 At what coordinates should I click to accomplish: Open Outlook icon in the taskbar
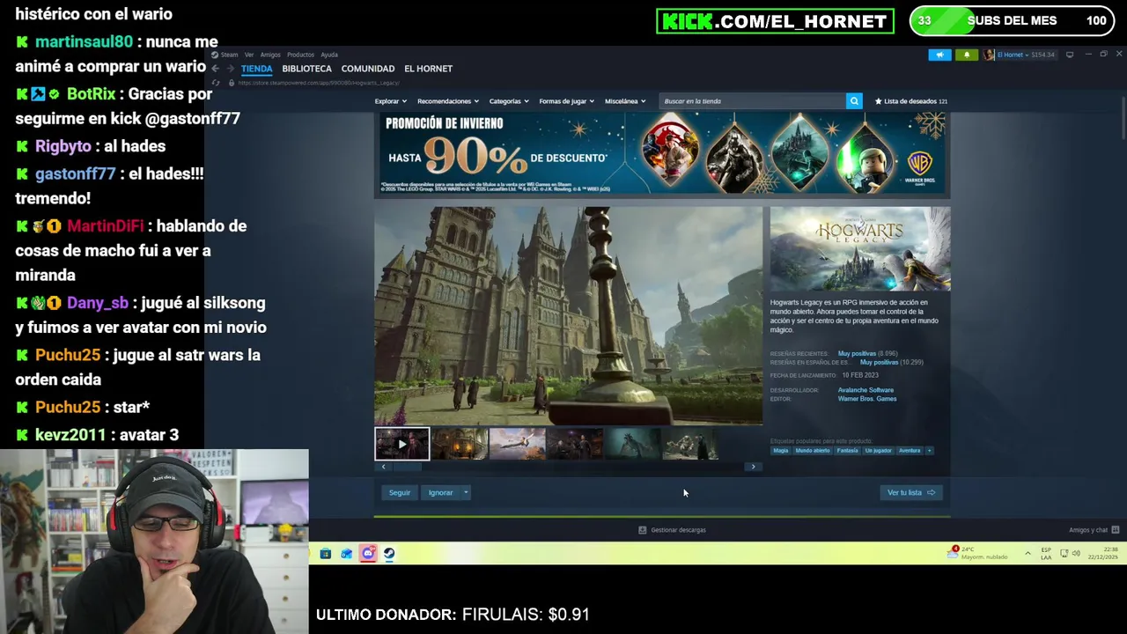(347, 554)
